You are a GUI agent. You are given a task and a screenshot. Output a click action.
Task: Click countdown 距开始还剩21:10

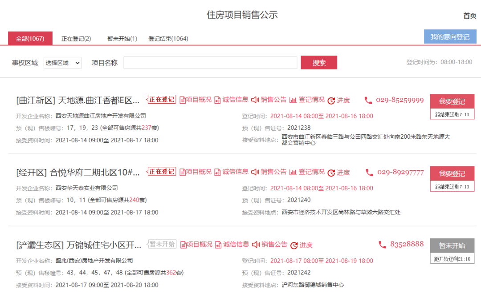click(452, 259)
